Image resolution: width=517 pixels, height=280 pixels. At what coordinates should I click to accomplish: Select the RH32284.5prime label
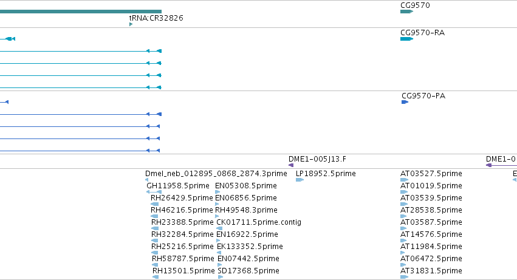(182, 234)
